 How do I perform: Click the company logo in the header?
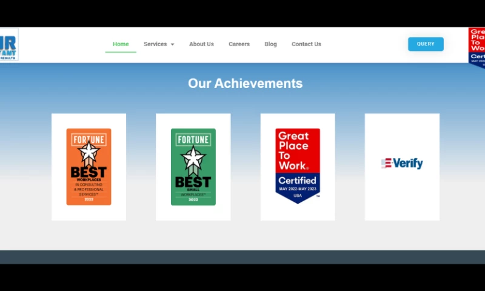(8, 44)
